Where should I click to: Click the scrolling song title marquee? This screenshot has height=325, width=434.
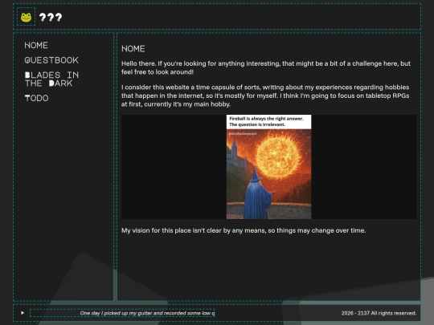[x=122, y=313]
